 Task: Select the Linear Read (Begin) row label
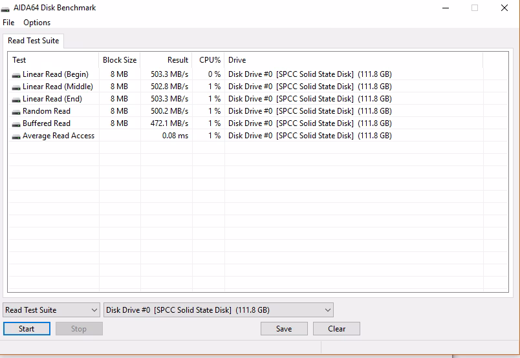56,74
